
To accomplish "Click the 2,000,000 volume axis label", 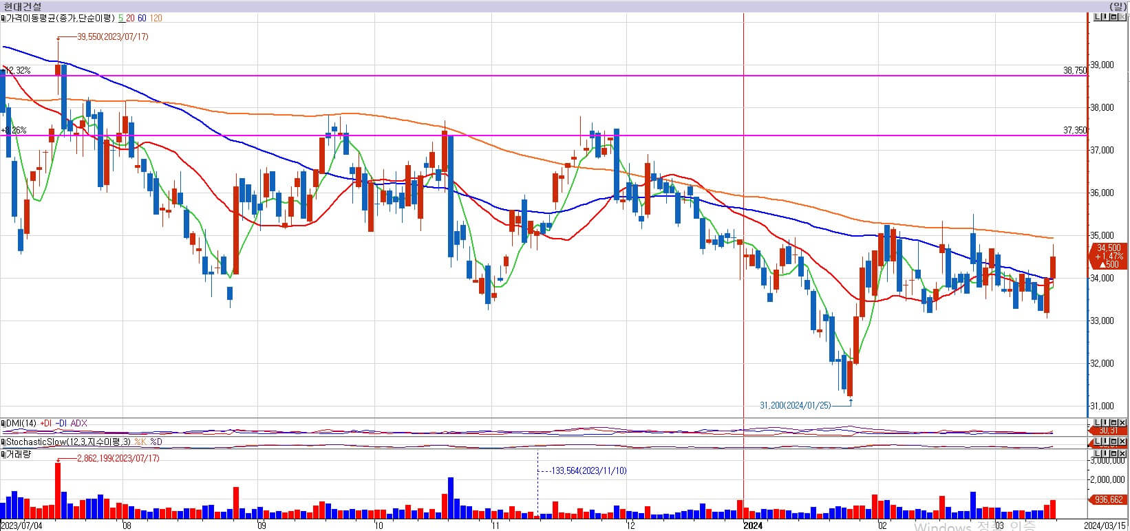I will [x=1108, y=479].
